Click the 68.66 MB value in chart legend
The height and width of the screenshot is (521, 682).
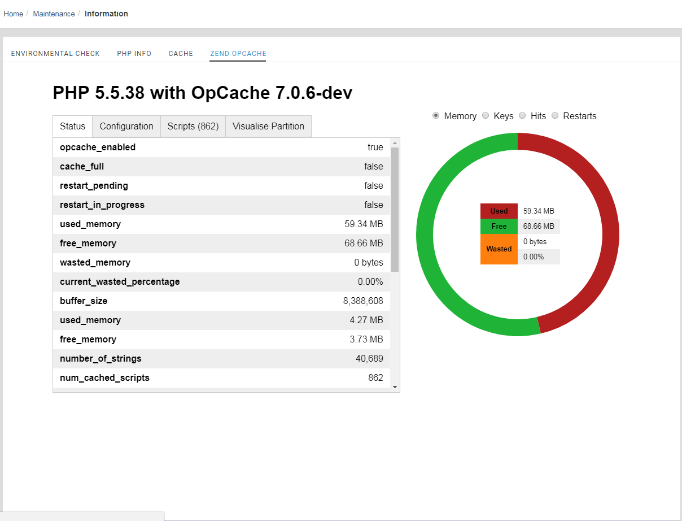[539, 227]
